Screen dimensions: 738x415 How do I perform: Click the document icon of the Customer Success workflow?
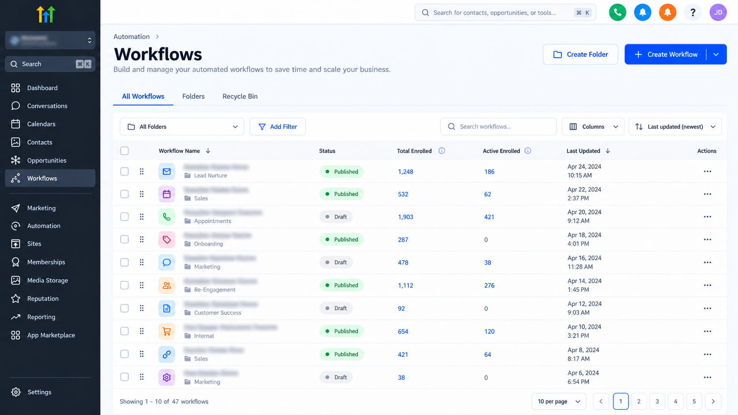click(167, 308)
